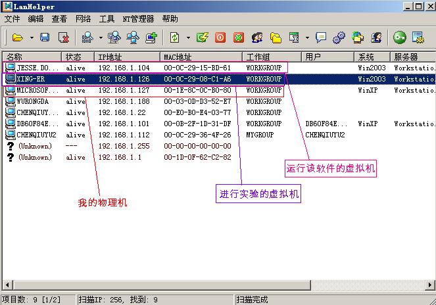Save with the blue floppy disk icon
The width and height of the screenshot is (436, 305).
pyautogui.click(x=45, y=37)
